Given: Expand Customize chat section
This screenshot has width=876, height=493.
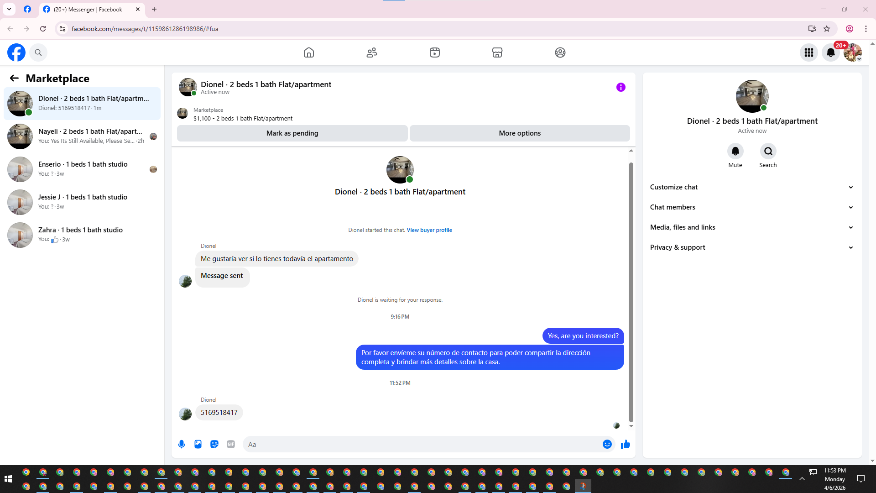Looking at the screenshot, I should [x=752, y=187].
